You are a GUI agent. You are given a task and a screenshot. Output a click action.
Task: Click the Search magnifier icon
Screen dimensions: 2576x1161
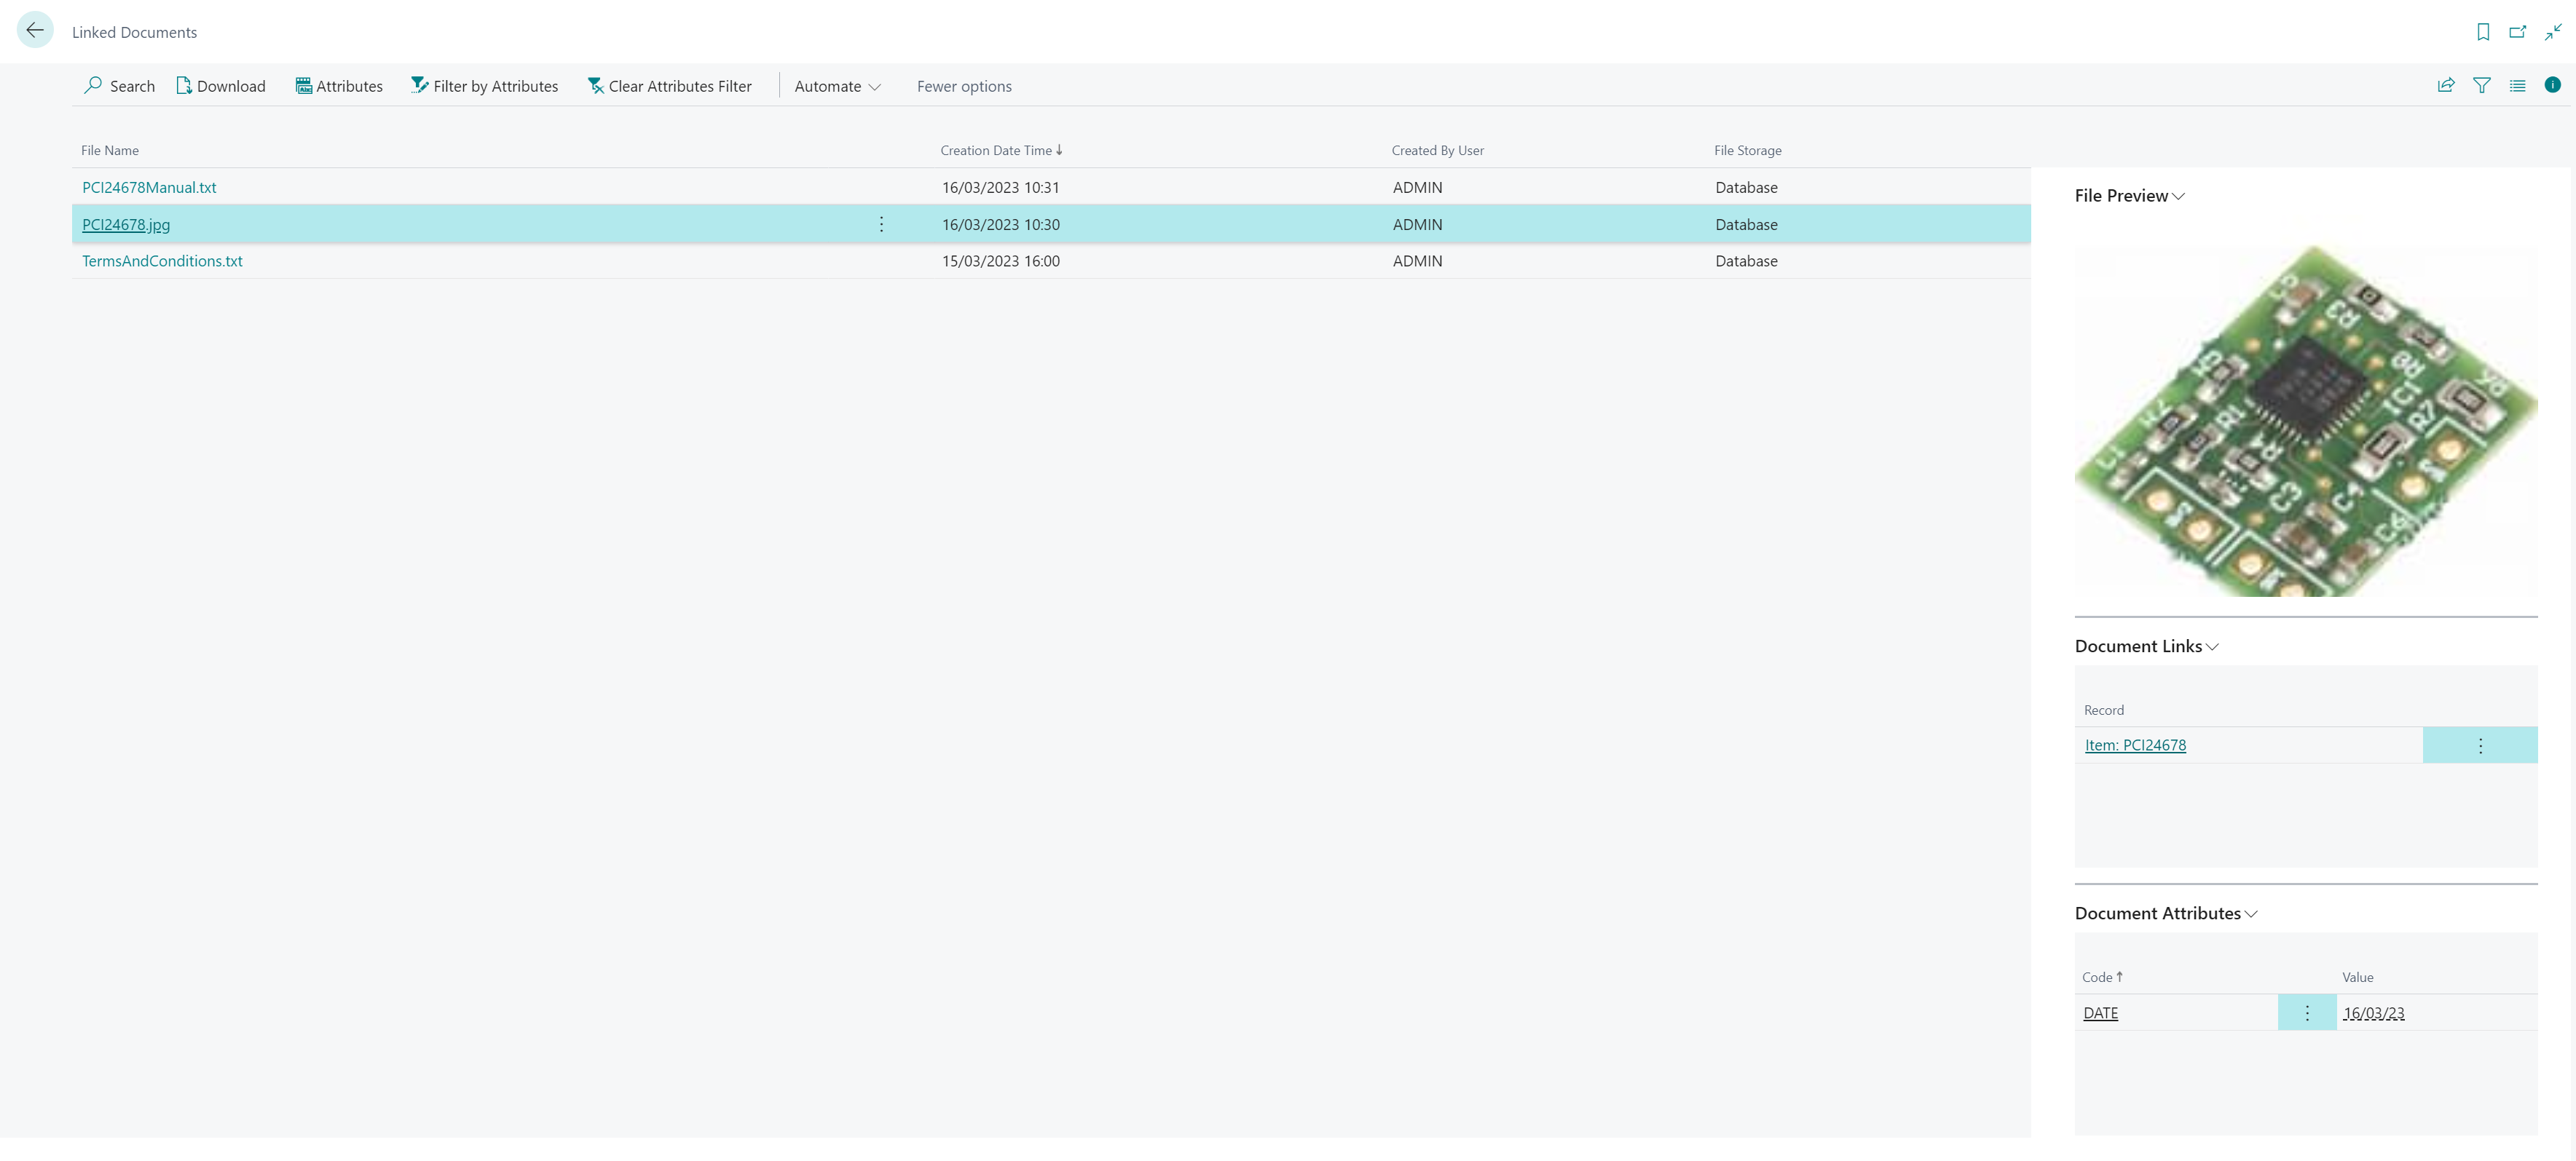point(92,86)
